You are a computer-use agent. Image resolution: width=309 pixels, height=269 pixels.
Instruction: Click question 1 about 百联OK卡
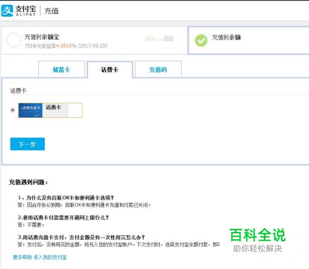pyautogui.click(x=66, y=198)
